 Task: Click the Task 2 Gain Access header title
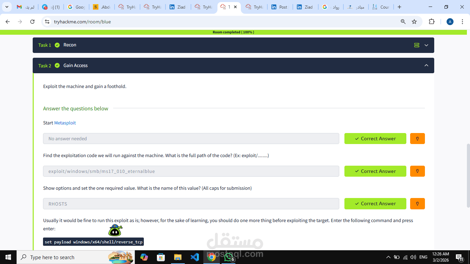point(75,65)
